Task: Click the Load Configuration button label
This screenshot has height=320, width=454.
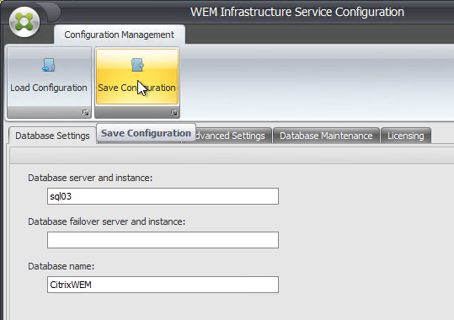Action: pyautogui.click(x=49, y=88)
